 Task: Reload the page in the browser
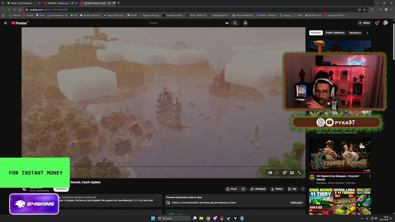15,10
